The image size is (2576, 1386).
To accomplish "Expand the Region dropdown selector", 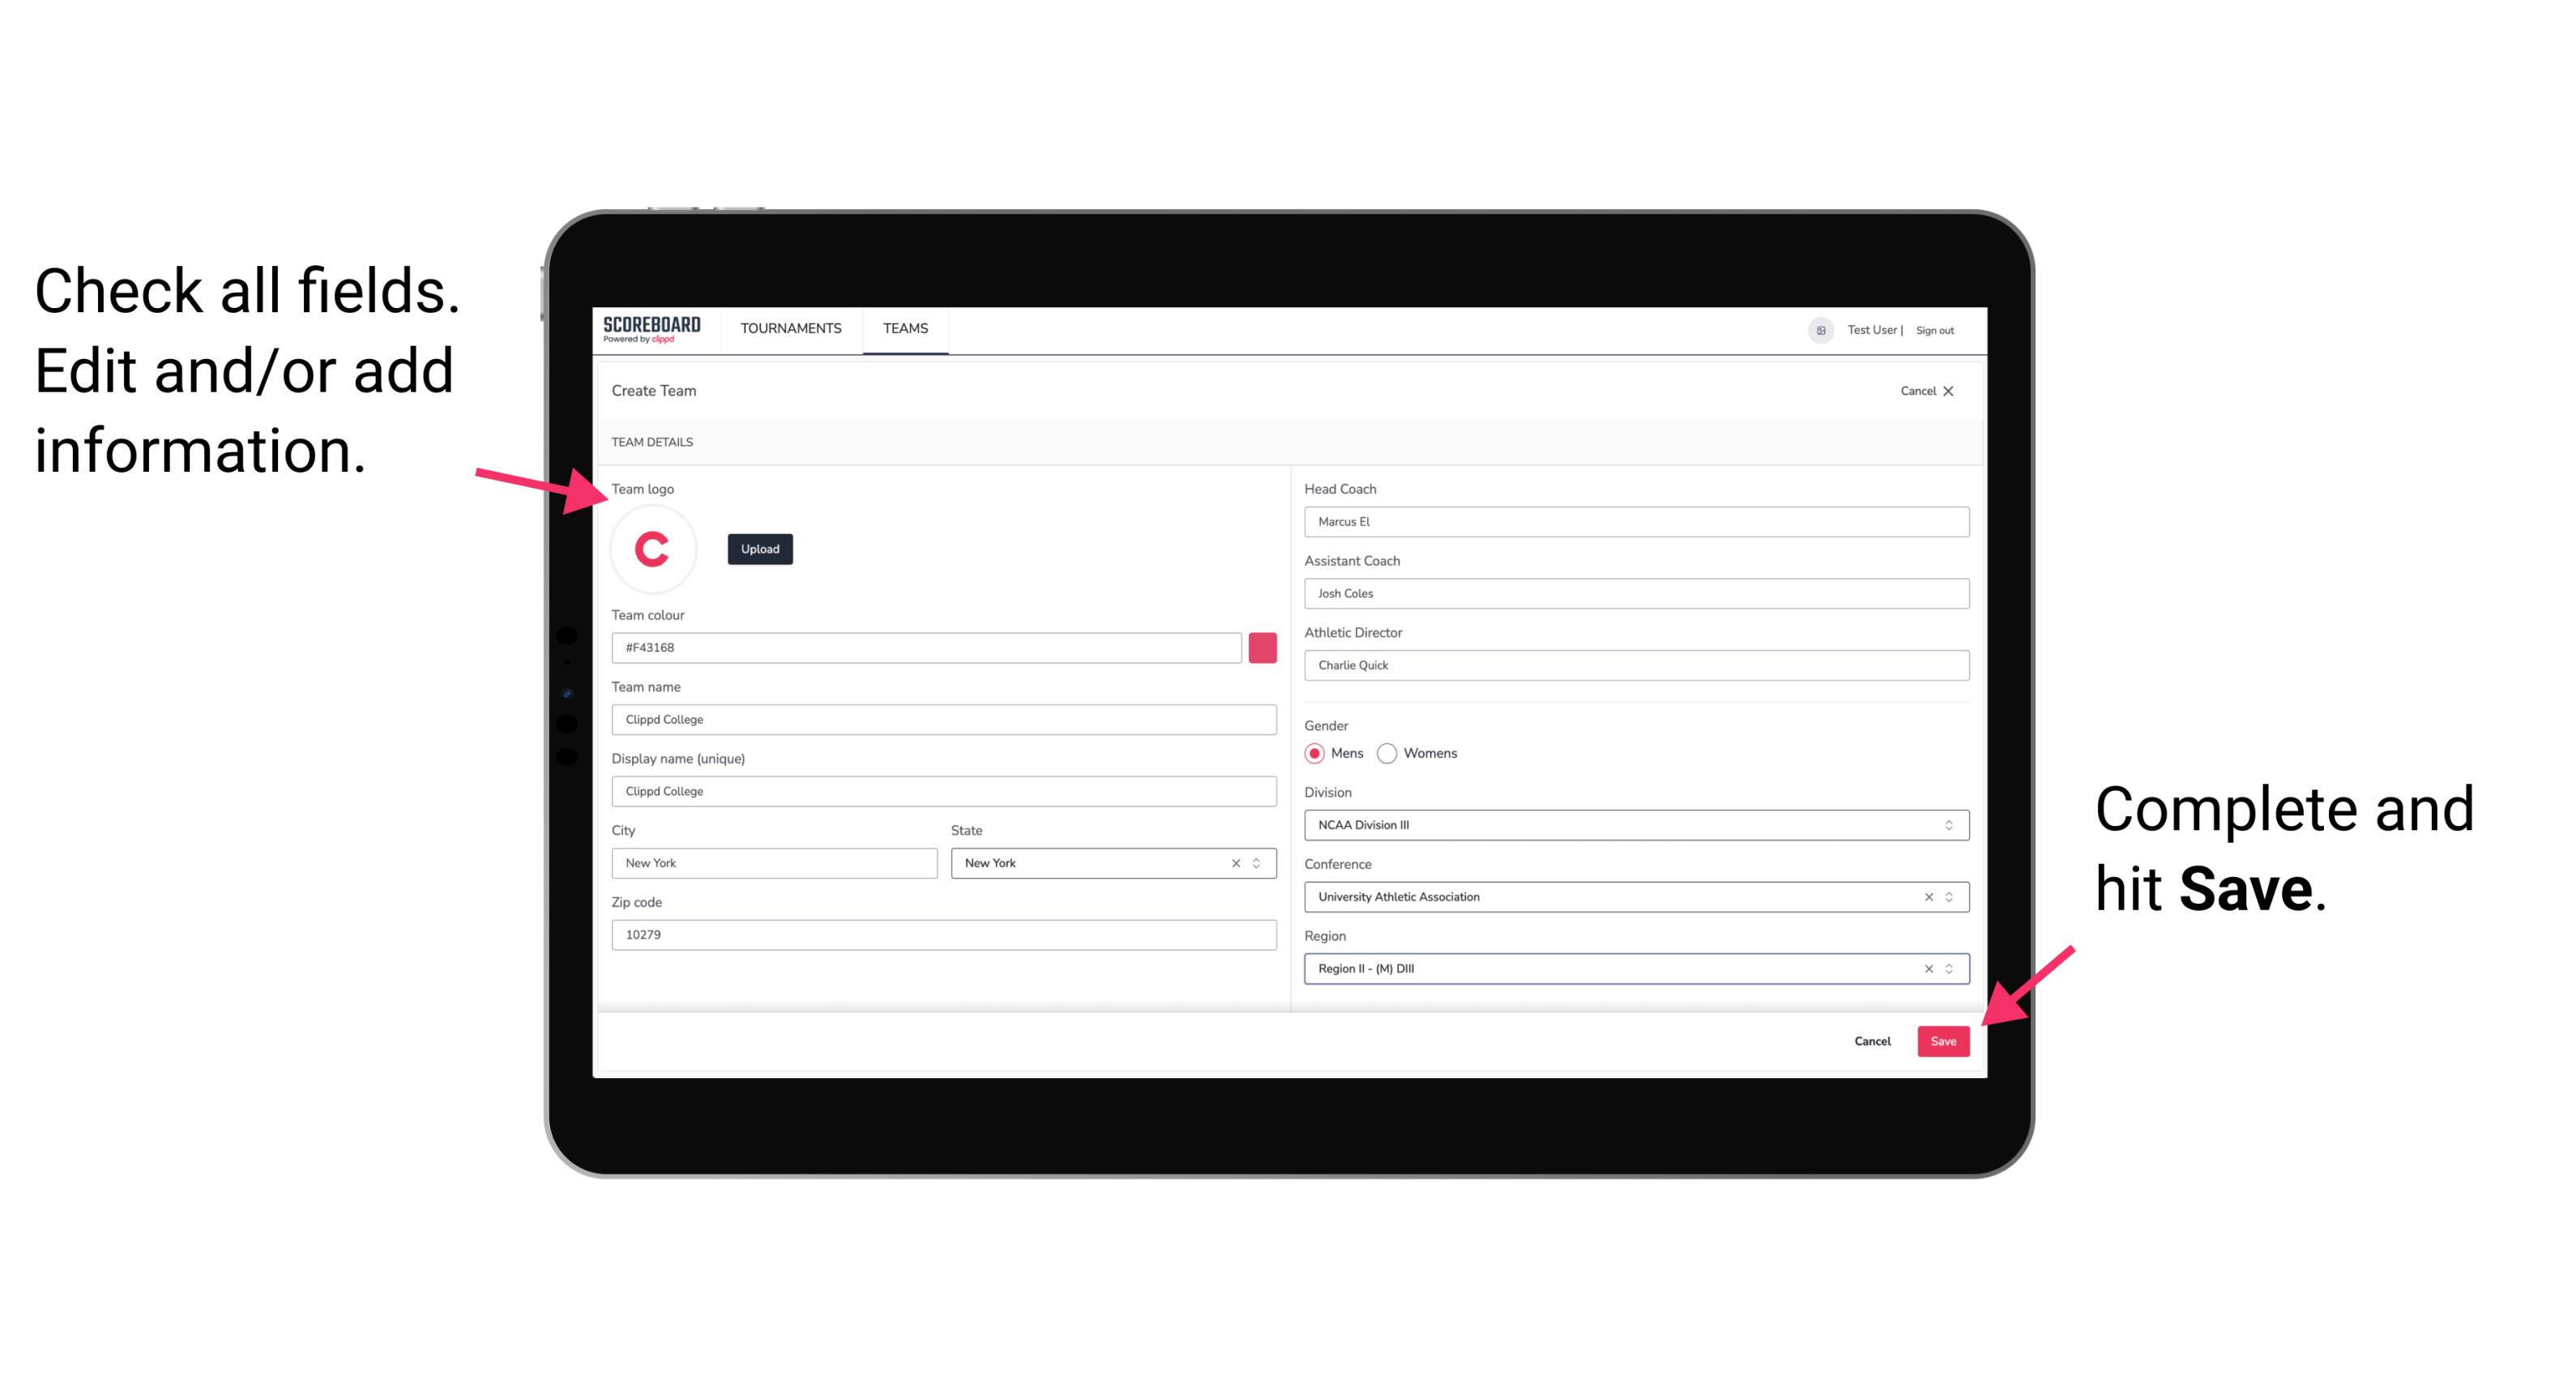I will [1951, 969].
